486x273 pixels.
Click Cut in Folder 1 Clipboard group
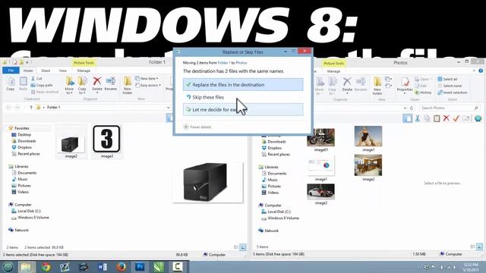point(36,79)
